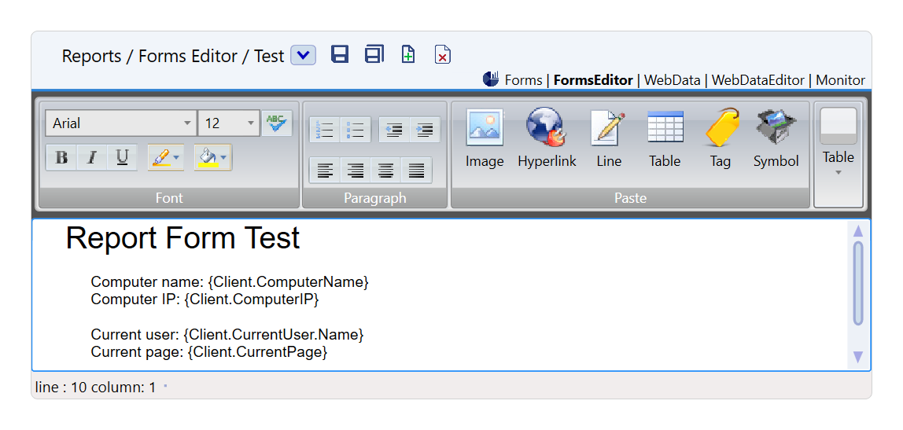This screenshot has width=903, height=430.
Task: Pick the yellow text highlight color
Action: [160, 158]
